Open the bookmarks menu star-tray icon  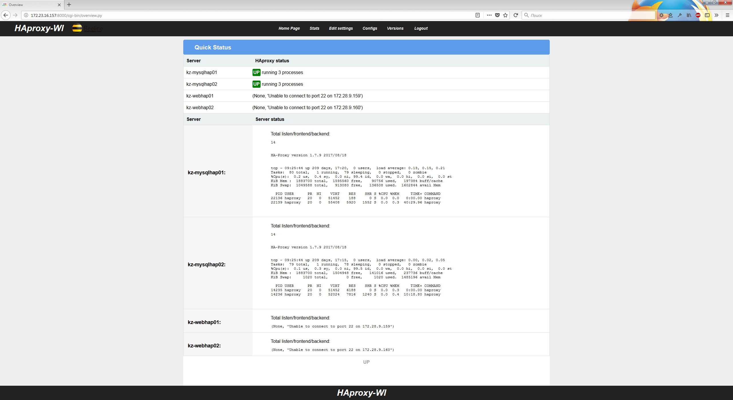pyautogui.click(x=671, y=15)
